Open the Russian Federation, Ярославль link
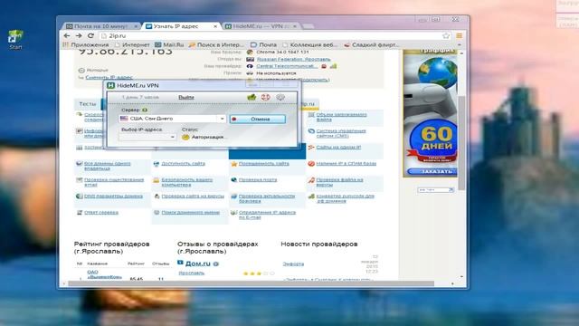 [x=293, y=59]
